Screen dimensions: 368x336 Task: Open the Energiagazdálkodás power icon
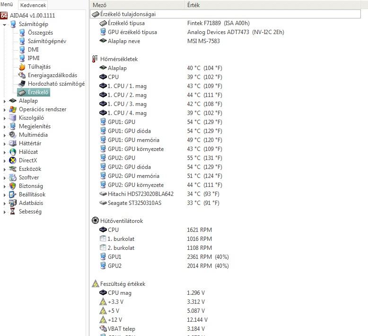22,75
